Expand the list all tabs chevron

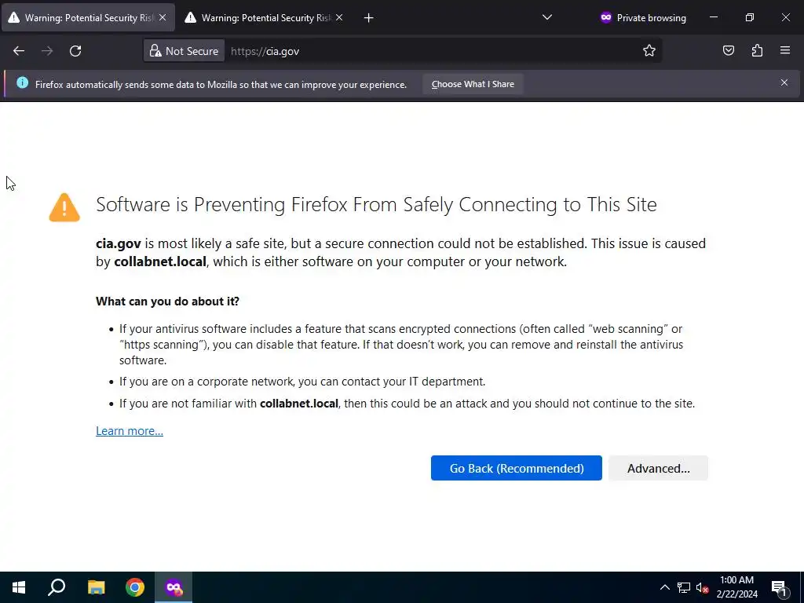[547, 17]
